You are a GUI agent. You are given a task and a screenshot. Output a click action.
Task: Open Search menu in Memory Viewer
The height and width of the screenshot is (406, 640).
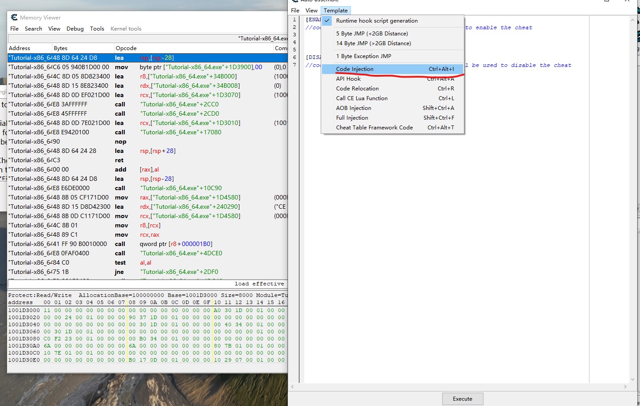point(34,29)
